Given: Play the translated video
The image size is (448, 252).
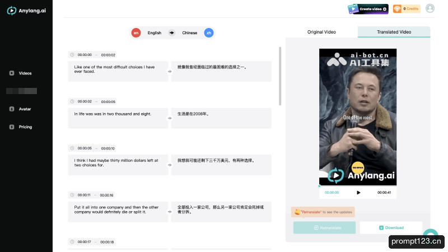Looking at the screenshot, I should (x=358, y=193).
